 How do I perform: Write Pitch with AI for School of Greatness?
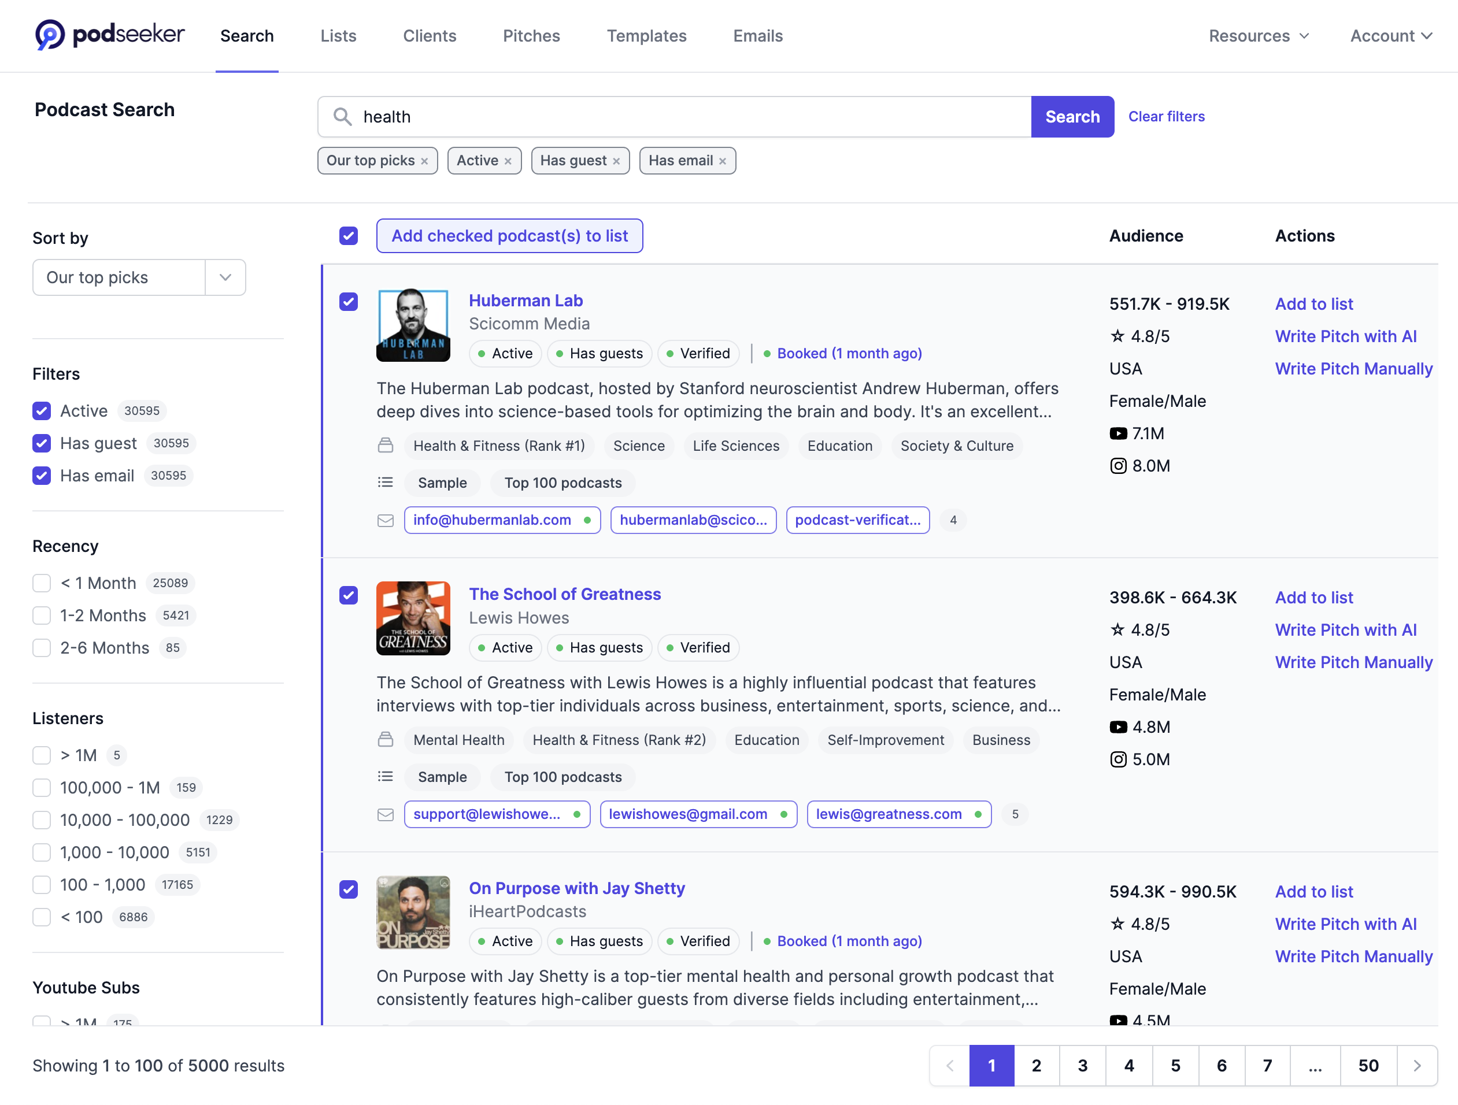pos(1345,630)
